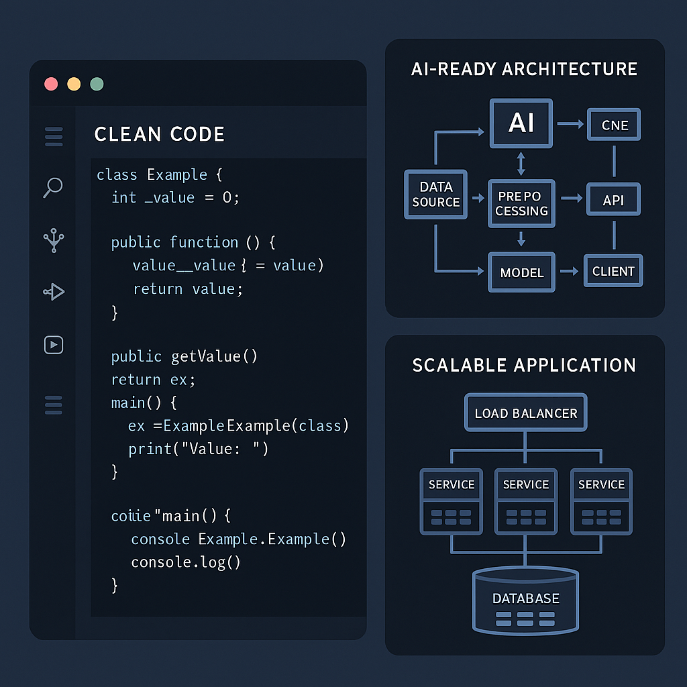Image resolution: width=687 pixels, height=687 pixels.
Task: Click the top hamburger menu icon in sidebar
Action: pos(54,137)
